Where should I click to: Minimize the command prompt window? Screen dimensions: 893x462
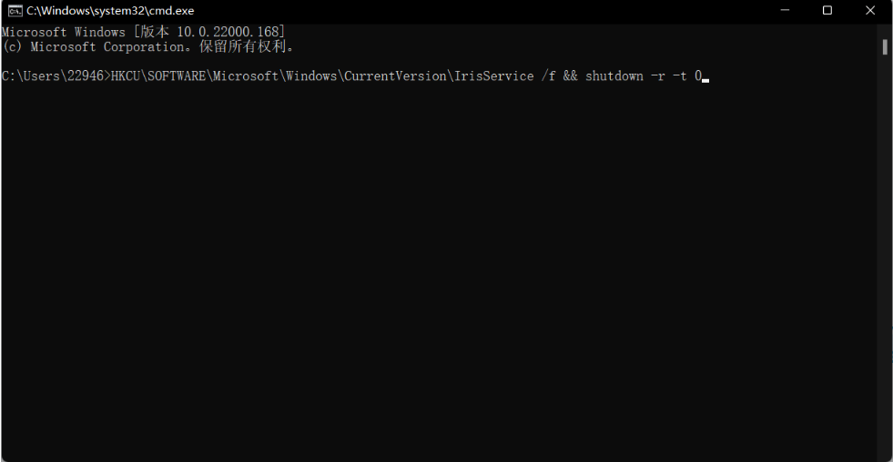pos(786,11)
